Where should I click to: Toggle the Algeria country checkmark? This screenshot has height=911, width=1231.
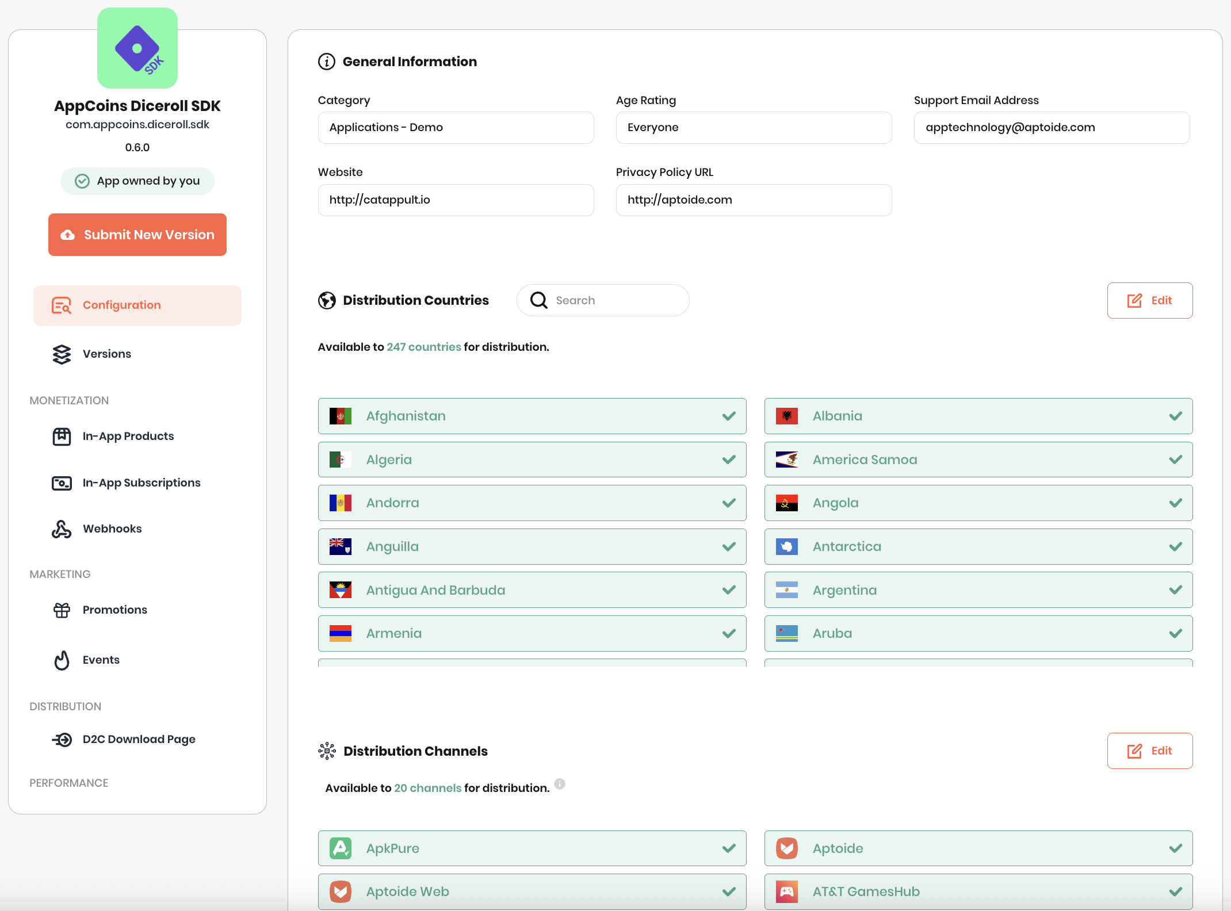point(729,460)
